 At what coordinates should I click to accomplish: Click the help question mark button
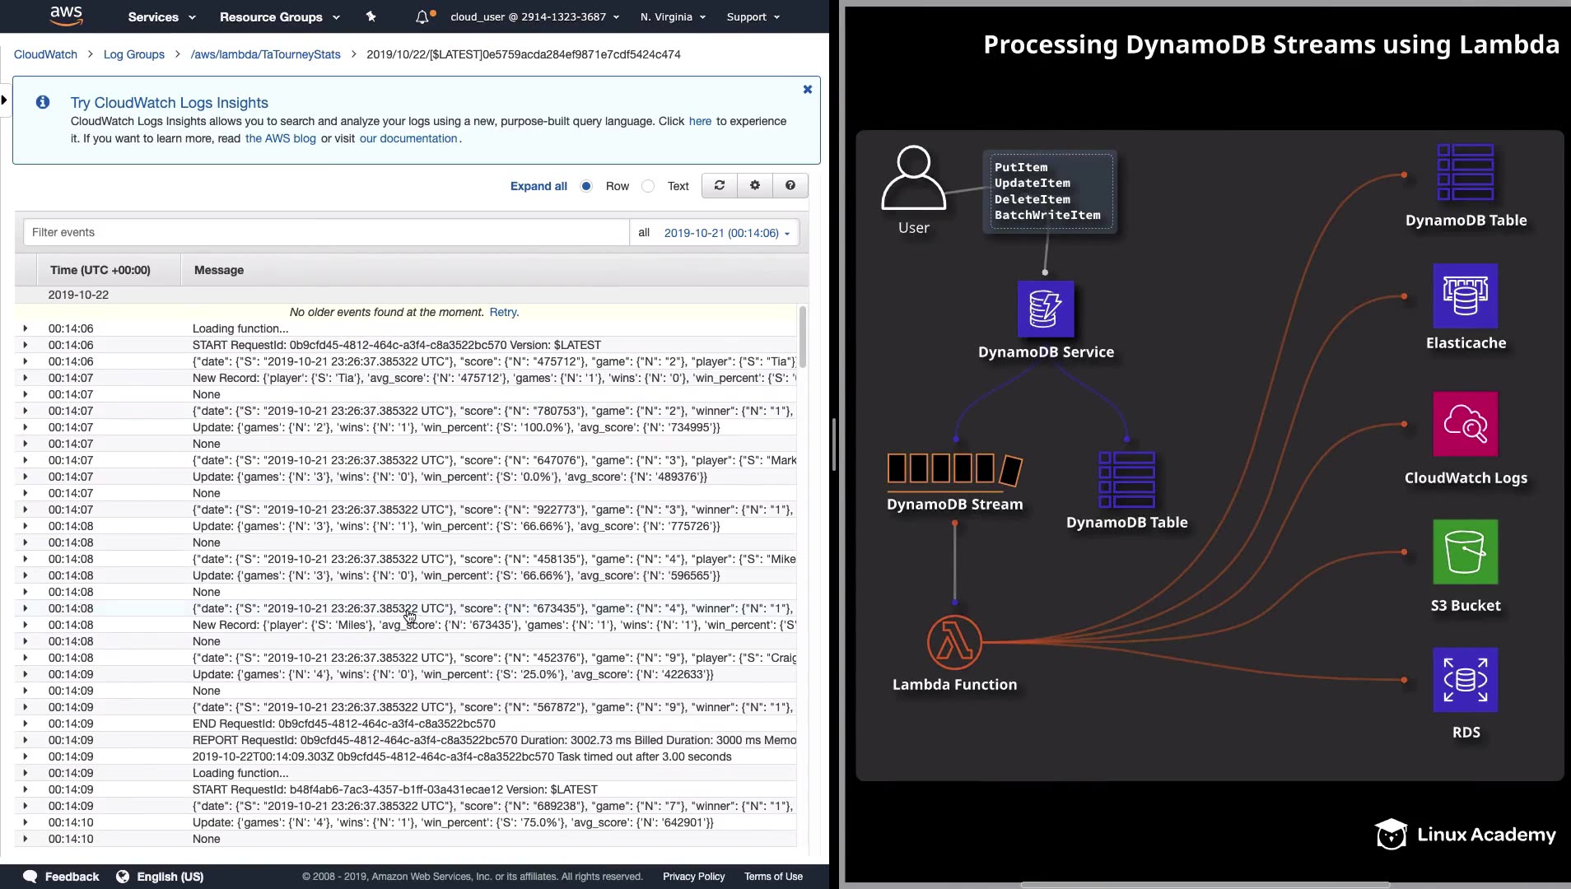coord(790,186)
